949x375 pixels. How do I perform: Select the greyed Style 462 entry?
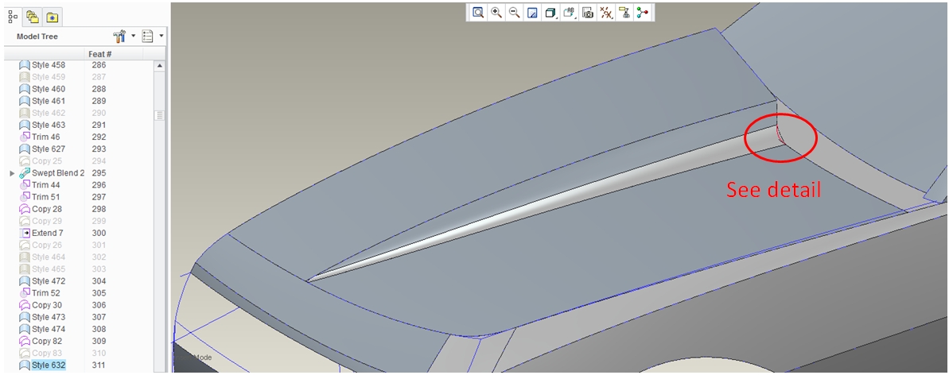point(49,113)
